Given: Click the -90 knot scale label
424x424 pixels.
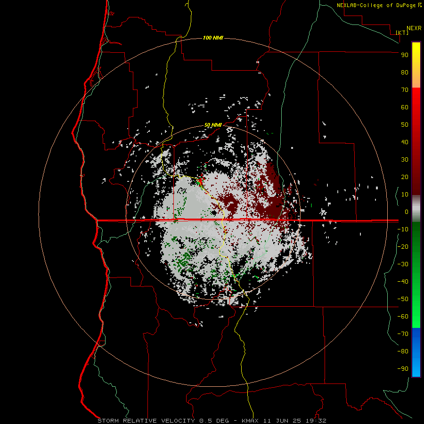Looking at the screenshot, I should (x=403, y=368).
